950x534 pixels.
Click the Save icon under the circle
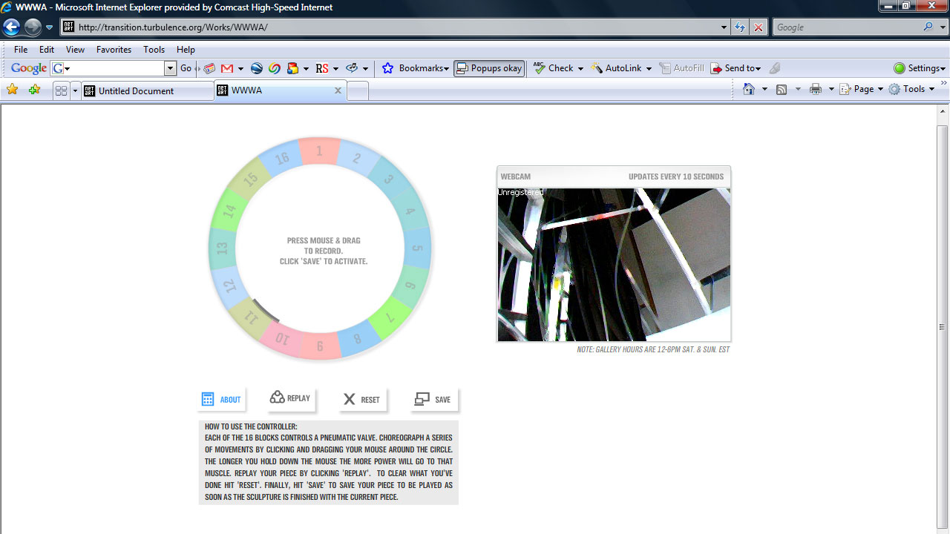(x=422, y=399)
